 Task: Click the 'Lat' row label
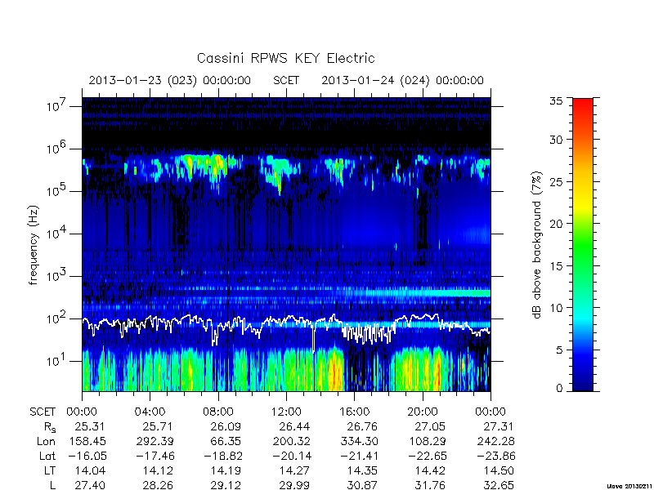[x=47, y=456]
